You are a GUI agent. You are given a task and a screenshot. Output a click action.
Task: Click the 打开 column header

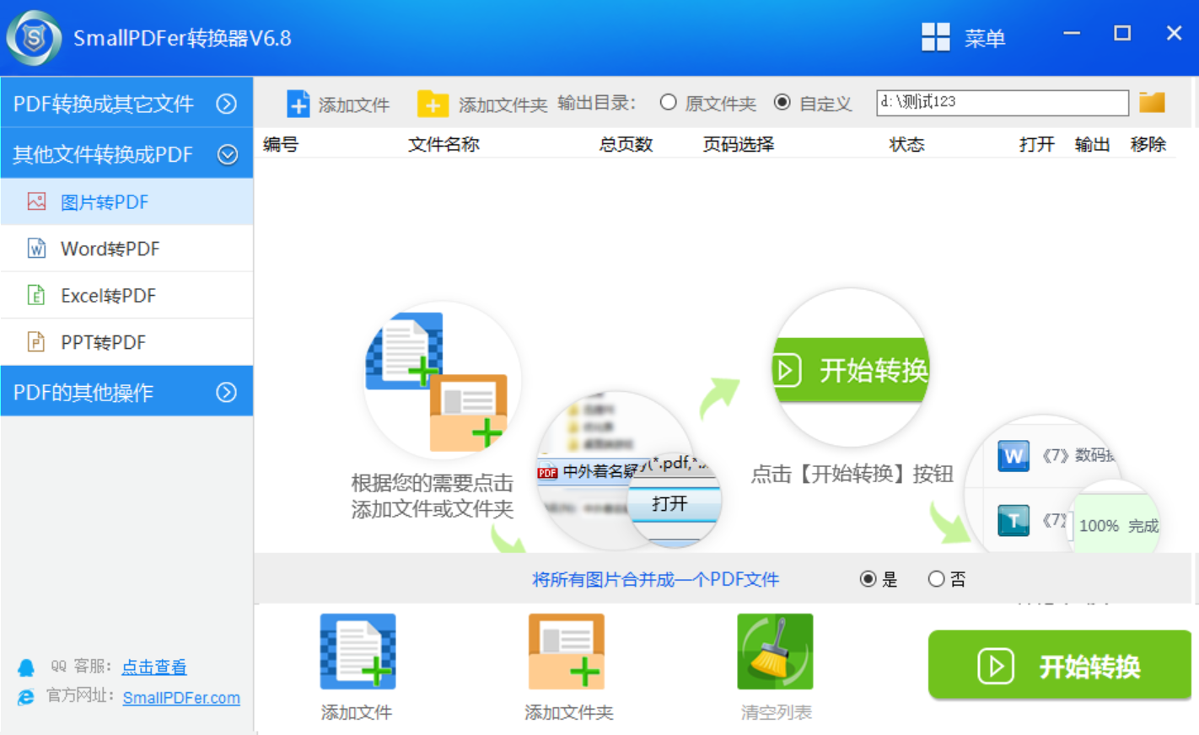click(1036, 144)
